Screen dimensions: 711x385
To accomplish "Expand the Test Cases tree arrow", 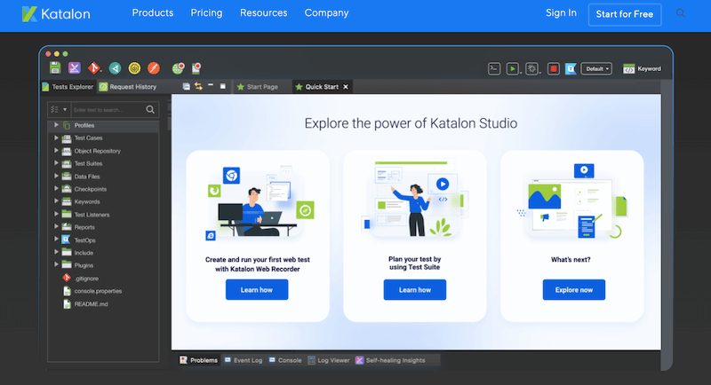I will click(x=56, y=137).
